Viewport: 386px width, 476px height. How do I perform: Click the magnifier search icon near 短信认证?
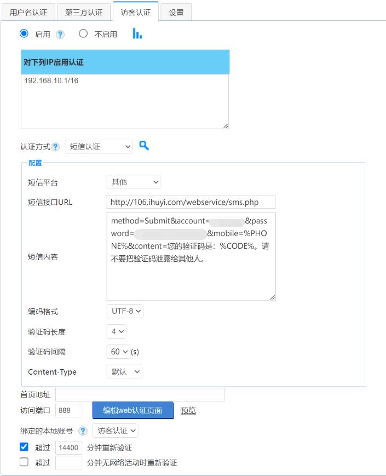[144, 145]
